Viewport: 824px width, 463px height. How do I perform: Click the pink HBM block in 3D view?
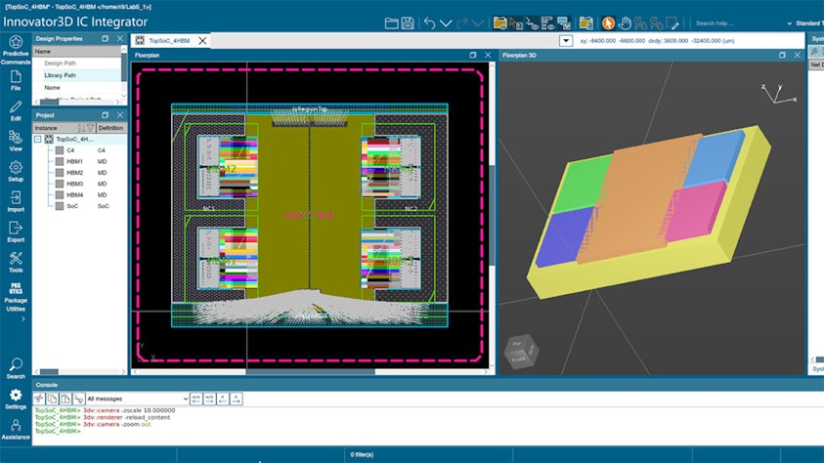(x=694, y=210)
